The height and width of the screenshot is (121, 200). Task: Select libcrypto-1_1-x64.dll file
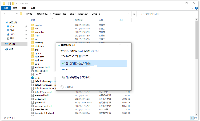click(x=43, y=113)
